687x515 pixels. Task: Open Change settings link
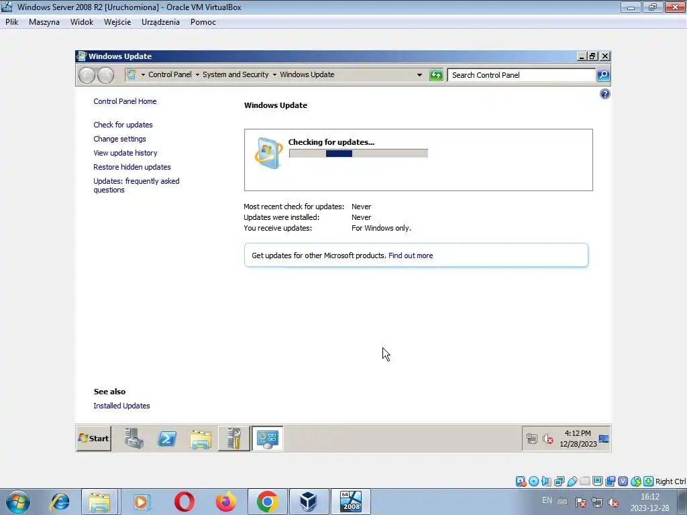pos(119,139)
